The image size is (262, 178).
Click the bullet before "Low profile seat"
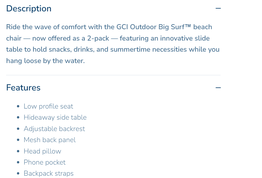[18, 107]
